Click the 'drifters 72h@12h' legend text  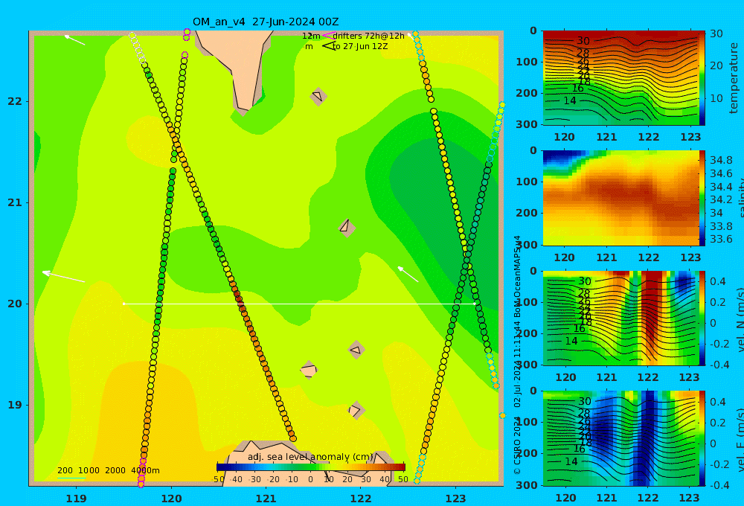tap(369, 36)
